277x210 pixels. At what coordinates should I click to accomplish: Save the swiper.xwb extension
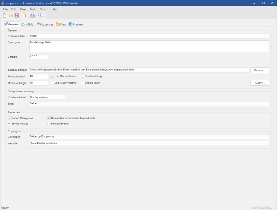coord(17,15)
